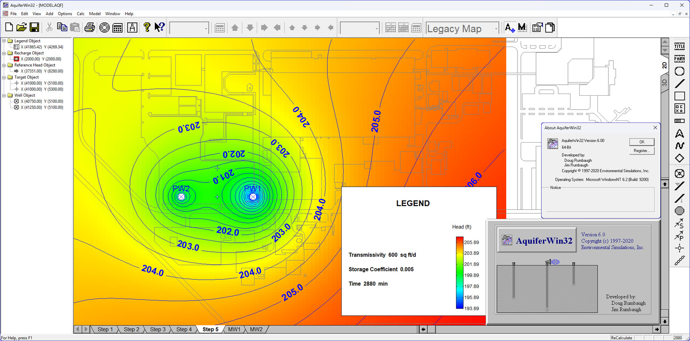This screenshot has height=341, width=690.
Task: Copy selection using the toolbar copy icon
Action: click(x=62, y=27)
